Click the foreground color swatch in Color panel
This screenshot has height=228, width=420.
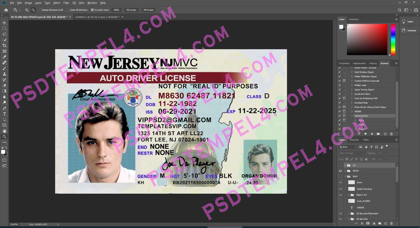(341, 27)
